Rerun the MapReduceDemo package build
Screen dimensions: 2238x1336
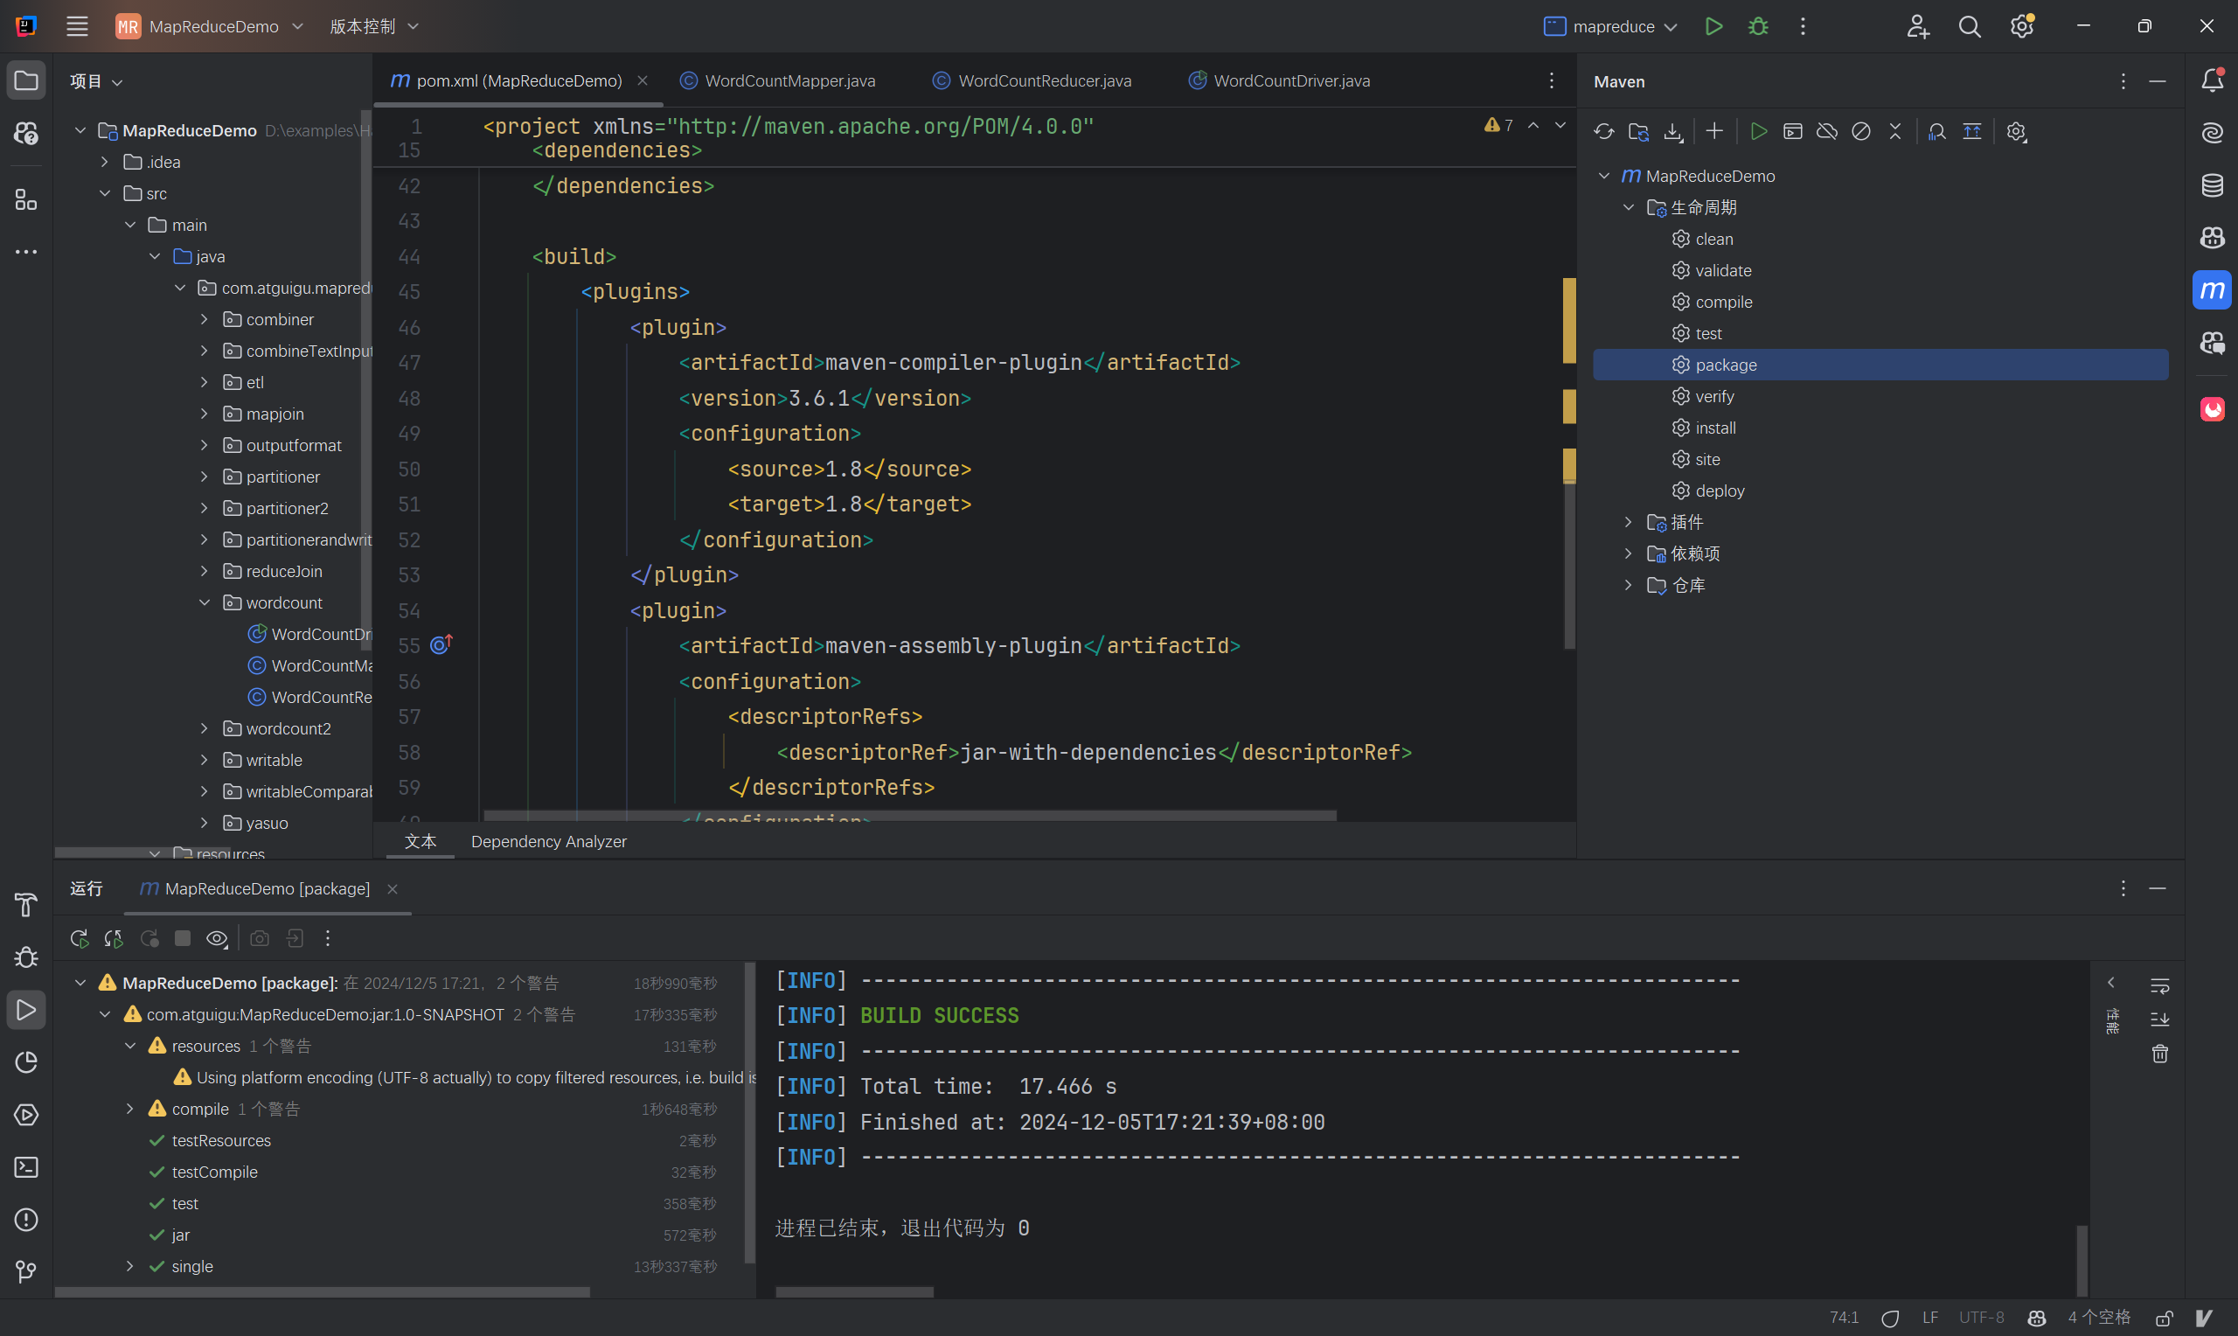point(80,938)
